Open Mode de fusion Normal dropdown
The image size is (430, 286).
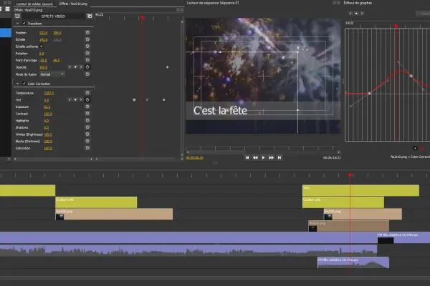click(x=52, y=74)
